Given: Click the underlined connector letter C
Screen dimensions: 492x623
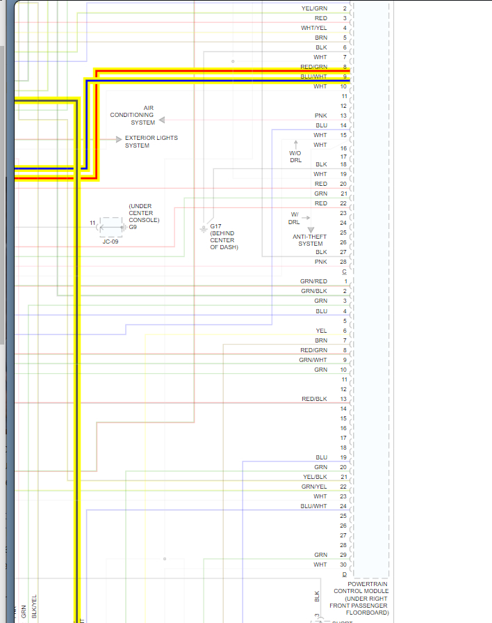Looking at the screenshot, I should [344, 271].
